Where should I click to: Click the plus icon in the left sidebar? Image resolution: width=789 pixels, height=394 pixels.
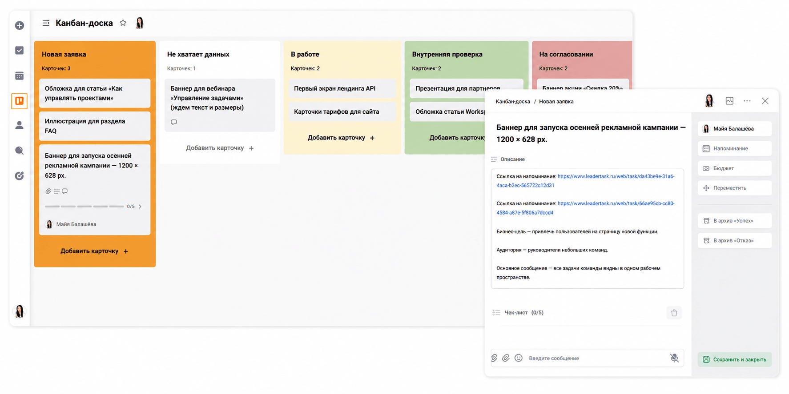pos(20,26)
